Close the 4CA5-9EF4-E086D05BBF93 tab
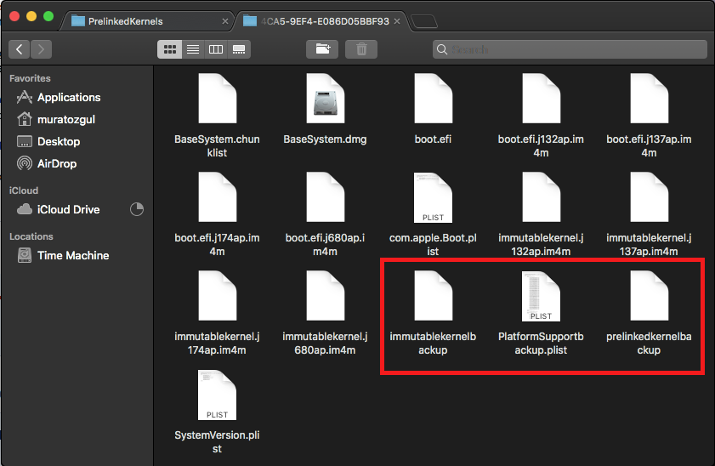The width and height of the screenshot is (715, 466). (x=397, y=21)
